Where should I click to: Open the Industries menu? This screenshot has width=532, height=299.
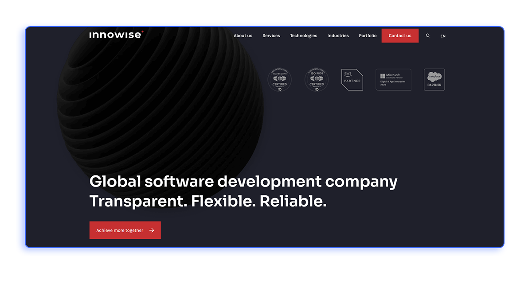[x=338, y=35]
